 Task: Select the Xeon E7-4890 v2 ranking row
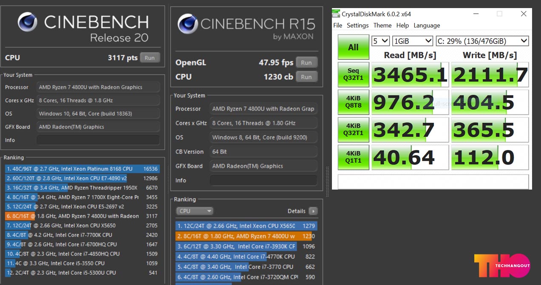[82, 178]
